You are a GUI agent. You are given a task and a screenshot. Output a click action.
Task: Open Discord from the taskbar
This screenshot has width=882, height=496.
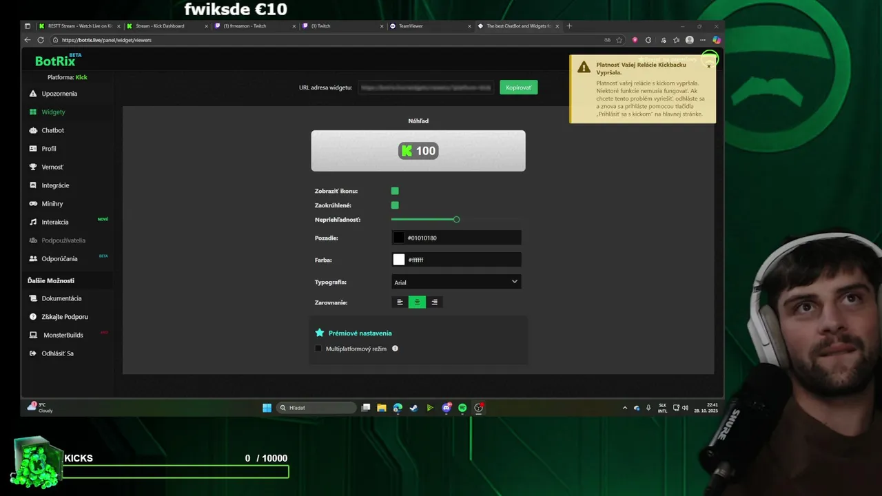pos(447,408)
